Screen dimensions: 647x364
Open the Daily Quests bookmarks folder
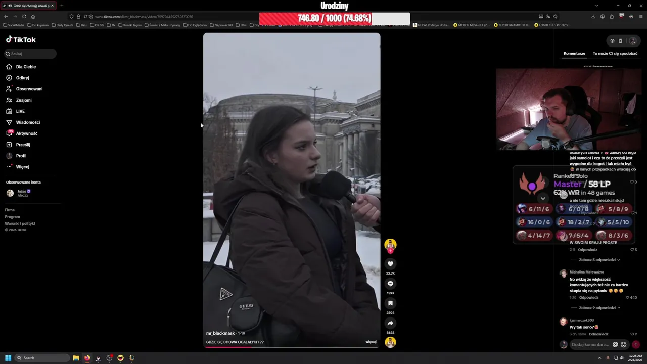click(62, 25)
